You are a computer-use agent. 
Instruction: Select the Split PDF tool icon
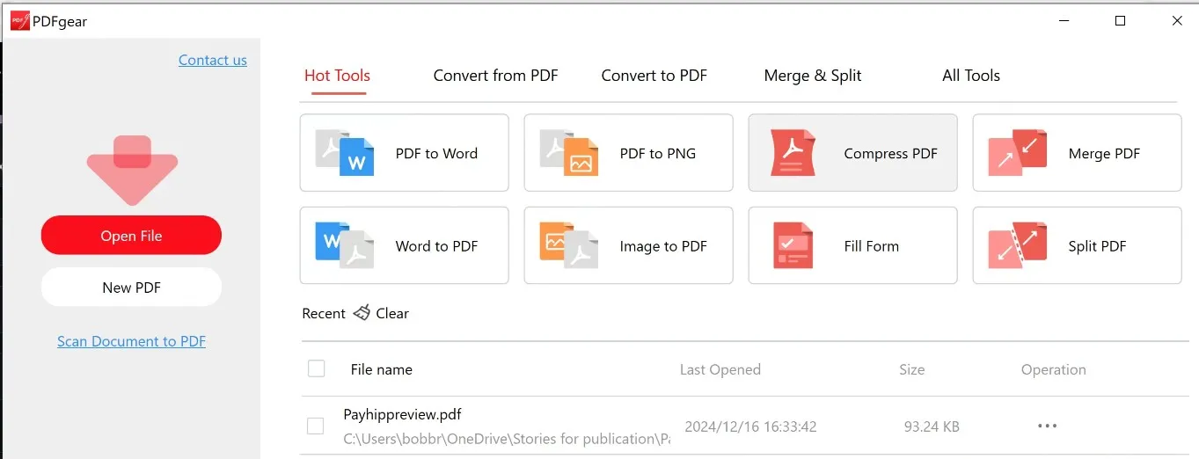1017,245
